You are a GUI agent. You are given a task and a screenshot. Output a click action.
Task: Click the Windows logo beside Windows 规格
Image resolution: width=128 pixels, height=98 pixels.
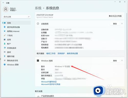[x=38, y=61]
